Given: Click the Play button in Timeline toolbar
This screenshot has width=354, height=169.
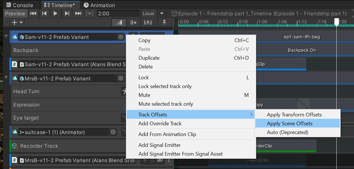Looking at the screenshot, I should (x=55, y=13).
